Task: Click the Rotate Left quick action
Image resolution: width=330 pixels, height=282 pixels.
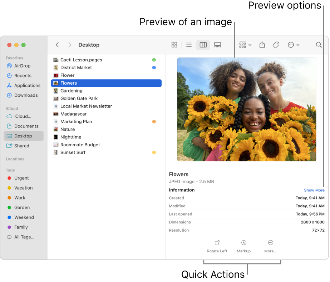Action: (217, 246)
